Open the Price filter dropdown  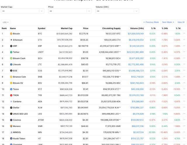point(70,11)
